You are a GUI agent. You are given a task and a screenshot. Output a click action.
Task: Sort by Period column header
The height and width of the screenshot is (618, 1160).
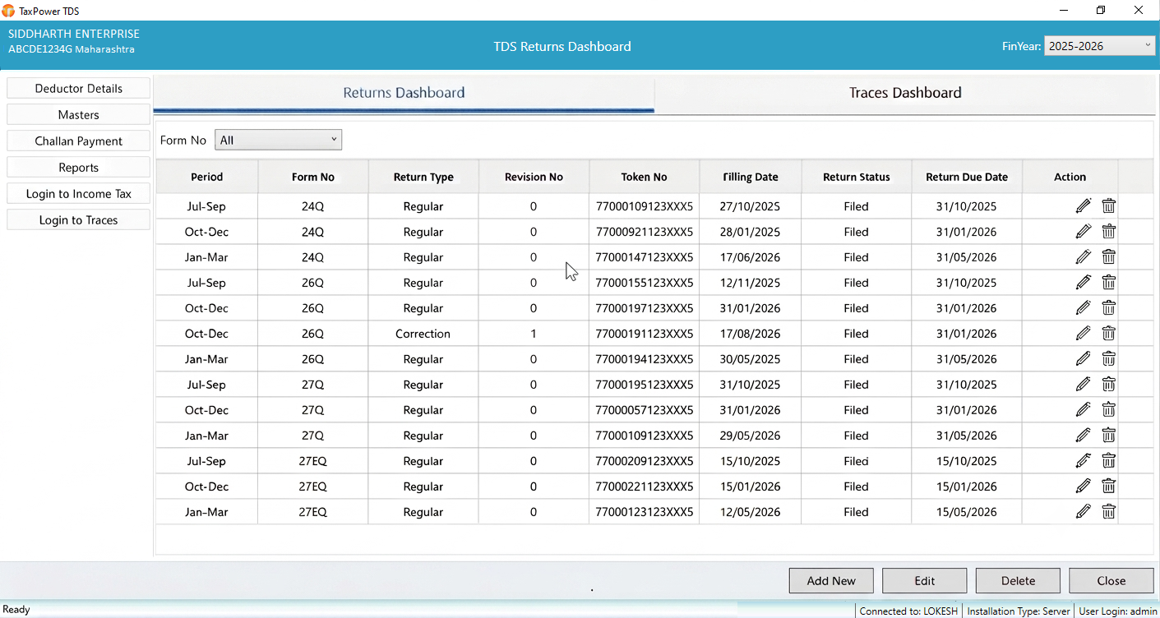(207, 177)
